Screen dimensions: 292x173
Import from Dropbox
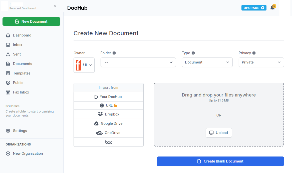[x=109, y=114]
